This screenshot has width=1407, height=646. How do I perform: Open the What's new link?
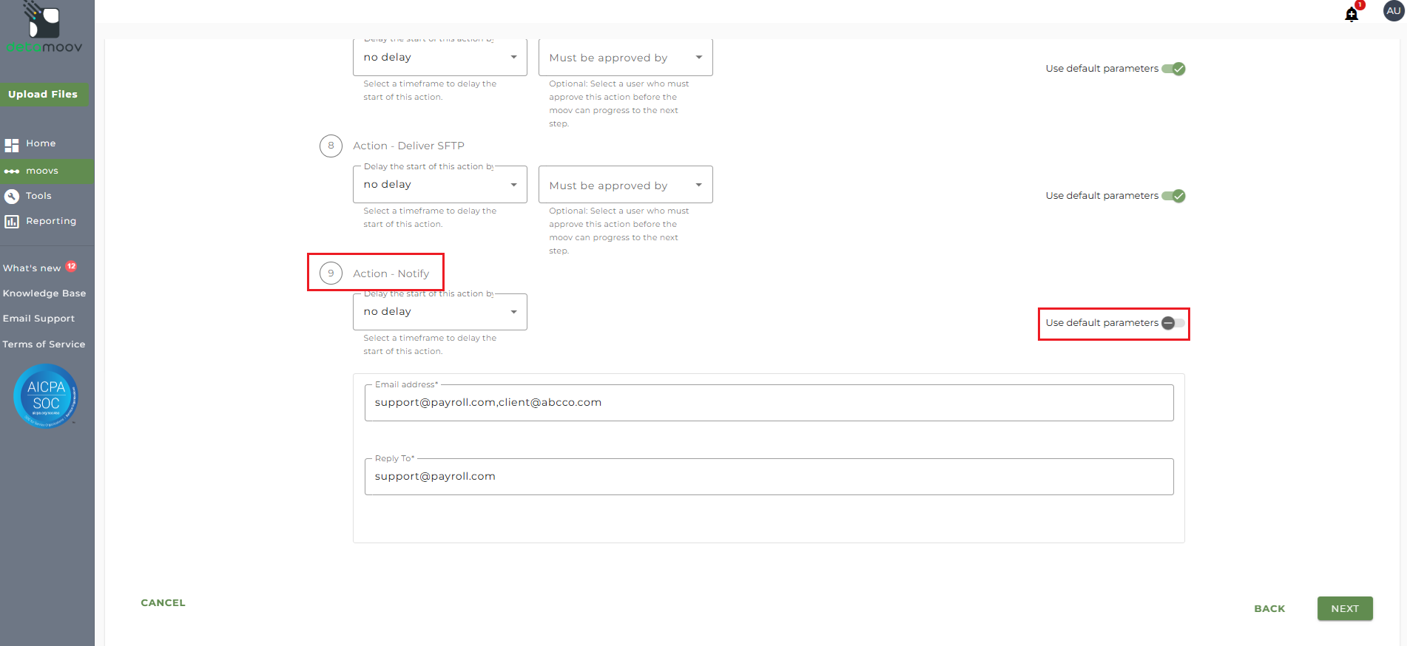coord(32,268)
